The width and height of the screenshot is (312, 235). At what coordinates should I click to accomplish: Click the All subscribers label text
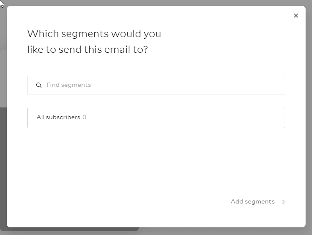tap(58, 117)
